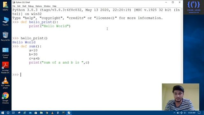
Task: Select the active Python IDLE taskbar icon
Action: click(x=69, y=113)
